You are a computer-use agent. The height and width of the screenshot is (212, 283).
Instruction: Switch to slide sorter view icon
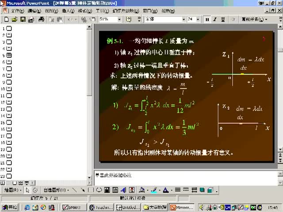point(21,183)
